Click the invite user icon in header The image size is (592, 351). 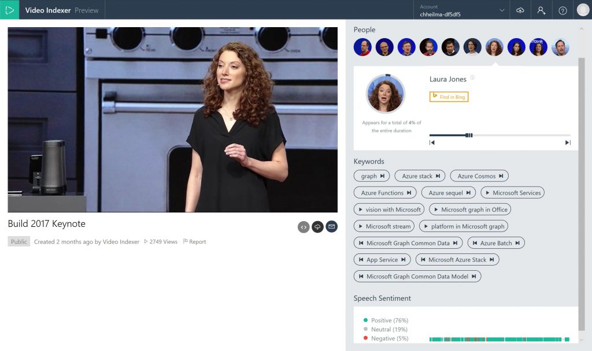click(541, 10)
